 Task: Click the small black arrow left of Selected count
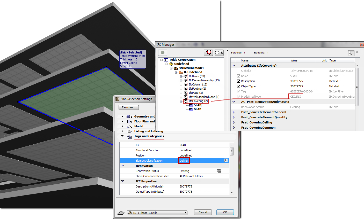tap(227, 51)
